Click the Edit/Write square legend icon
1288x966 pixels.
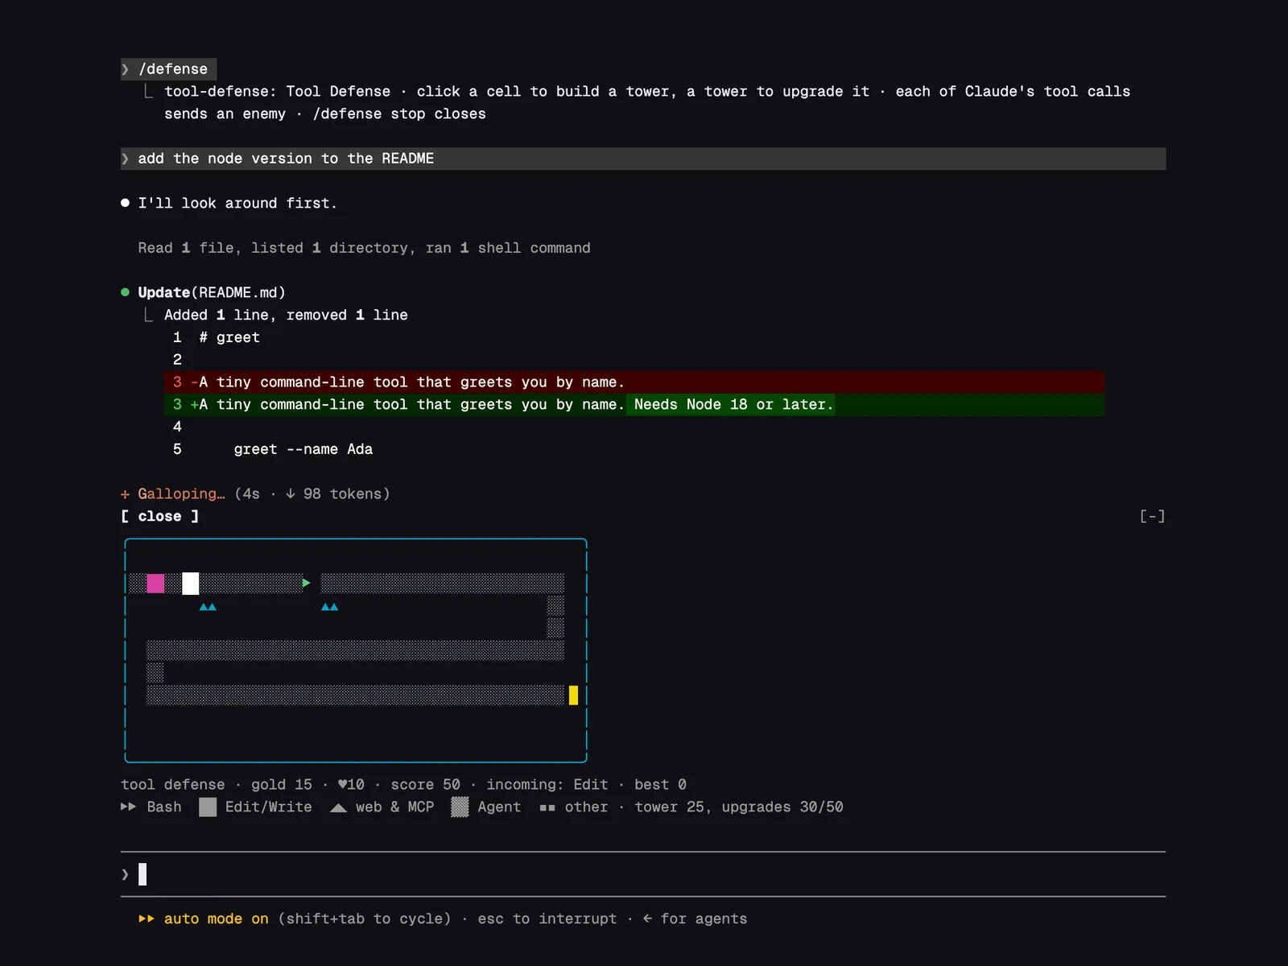coord(208,807)
